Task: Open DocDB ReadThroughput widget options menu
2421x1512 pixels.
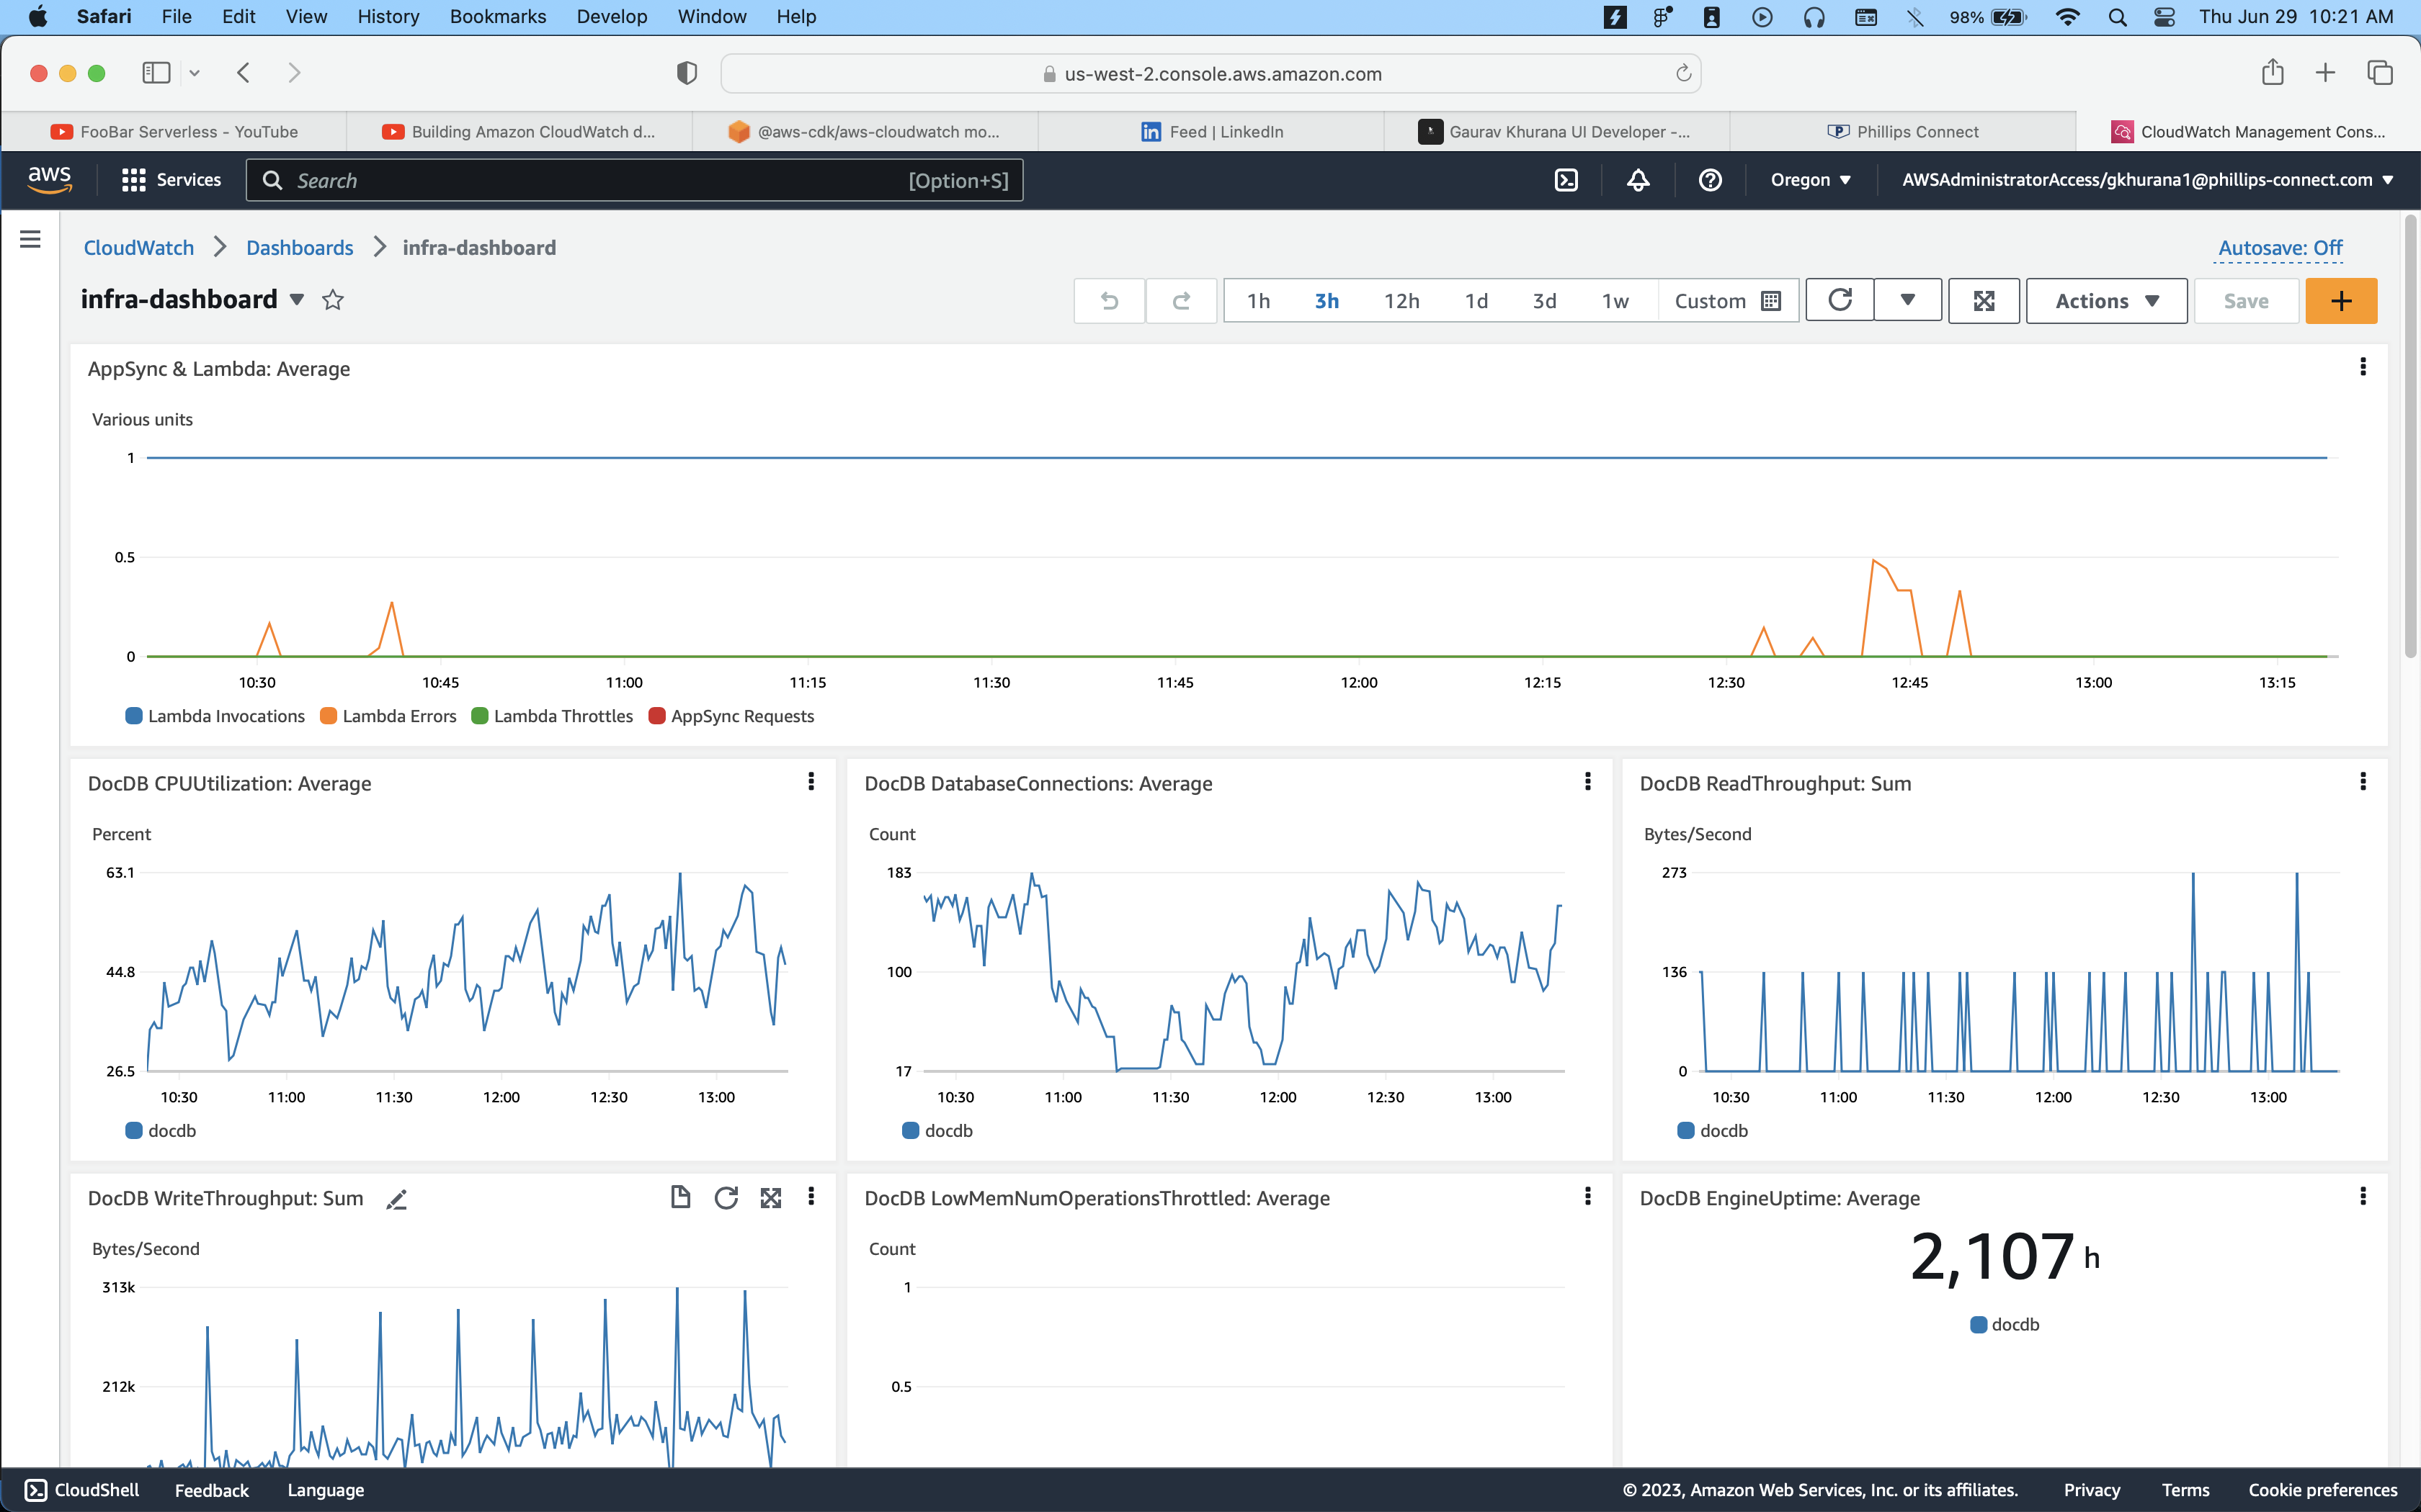Action: (x=2363, y=781)
